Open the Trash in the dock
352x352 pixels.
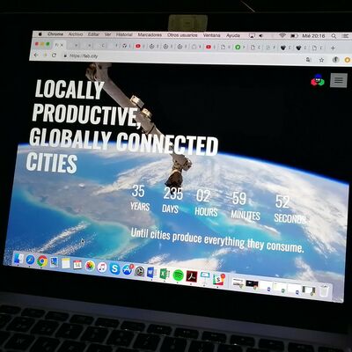tap(324, 290)
